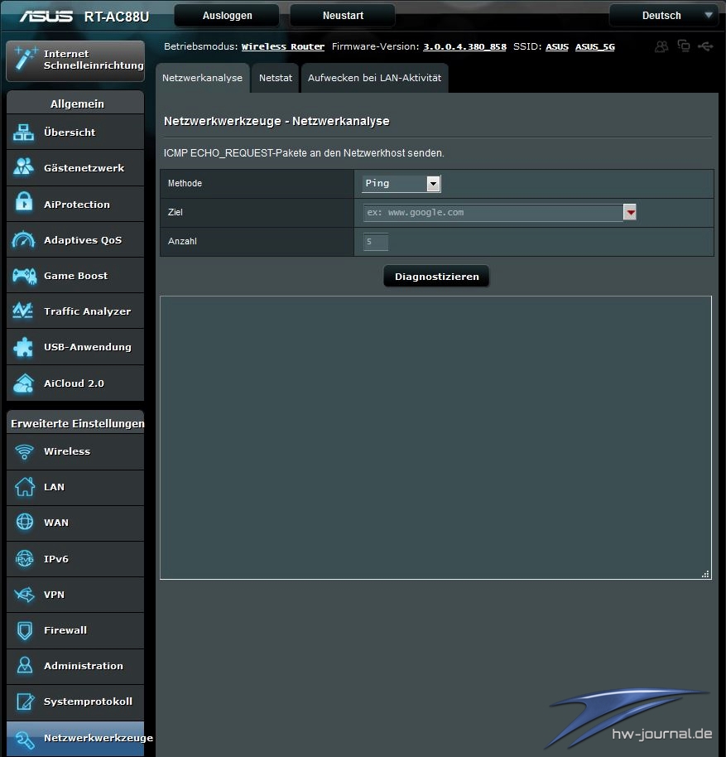This screenshot has height=757, width=726.
Task: Click the Systemprotokoll menu label
Action: 88,702
